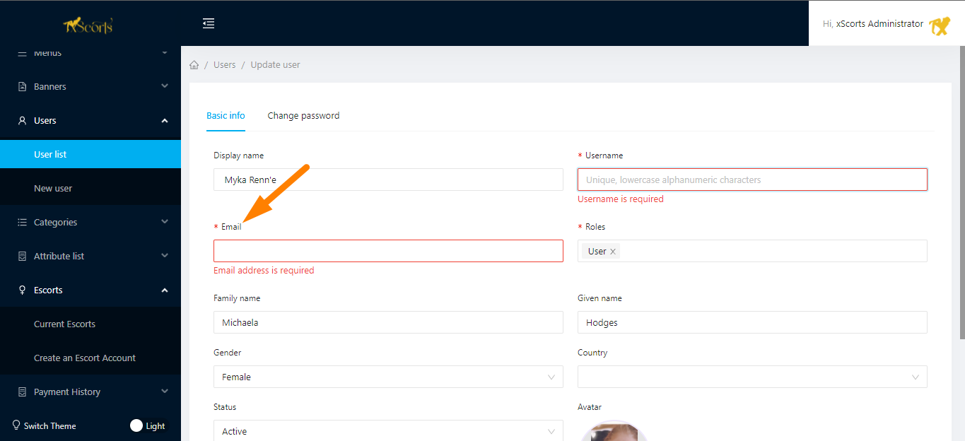
Task: Expand the Attribute list menu chevron
Action: click(165, 256)
